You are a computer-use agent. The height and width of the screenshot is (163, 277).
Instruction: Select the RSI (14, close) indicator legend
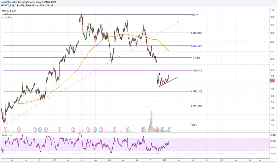point(7,135)
